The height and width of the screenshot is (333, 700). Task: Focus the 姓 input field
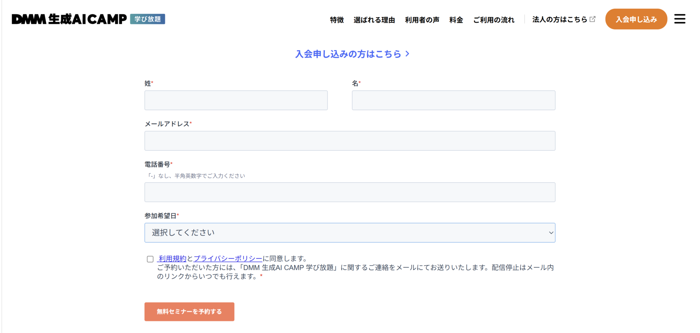pyautogui.click(x=236, y=100)
